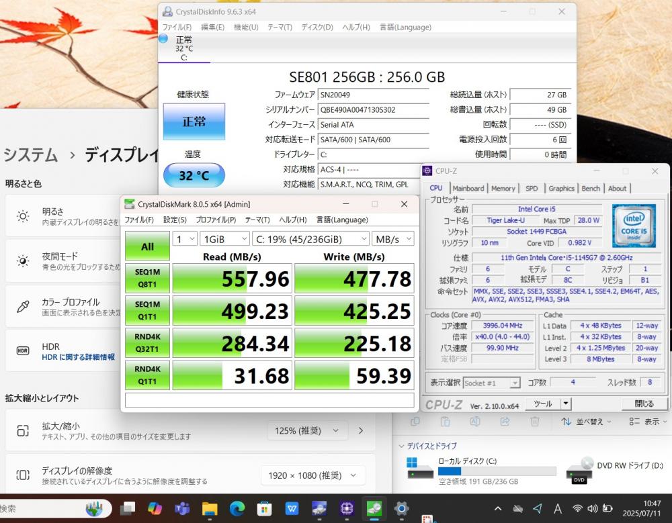The image size is (672, 523).
Task: Click the 32 °C temperature indicator button
Action: pos(194,175)
